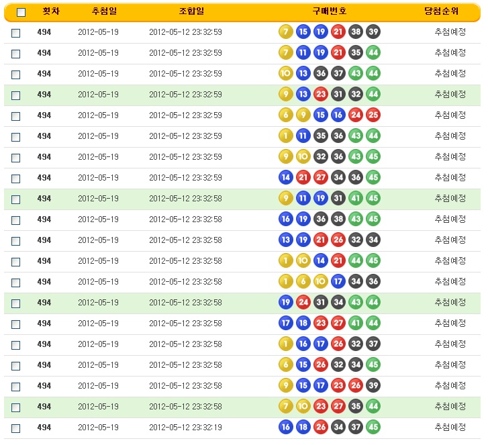Click the yellow 6 ball between yellow 1 and 10

pyautogui.click(x=303, y=282)
